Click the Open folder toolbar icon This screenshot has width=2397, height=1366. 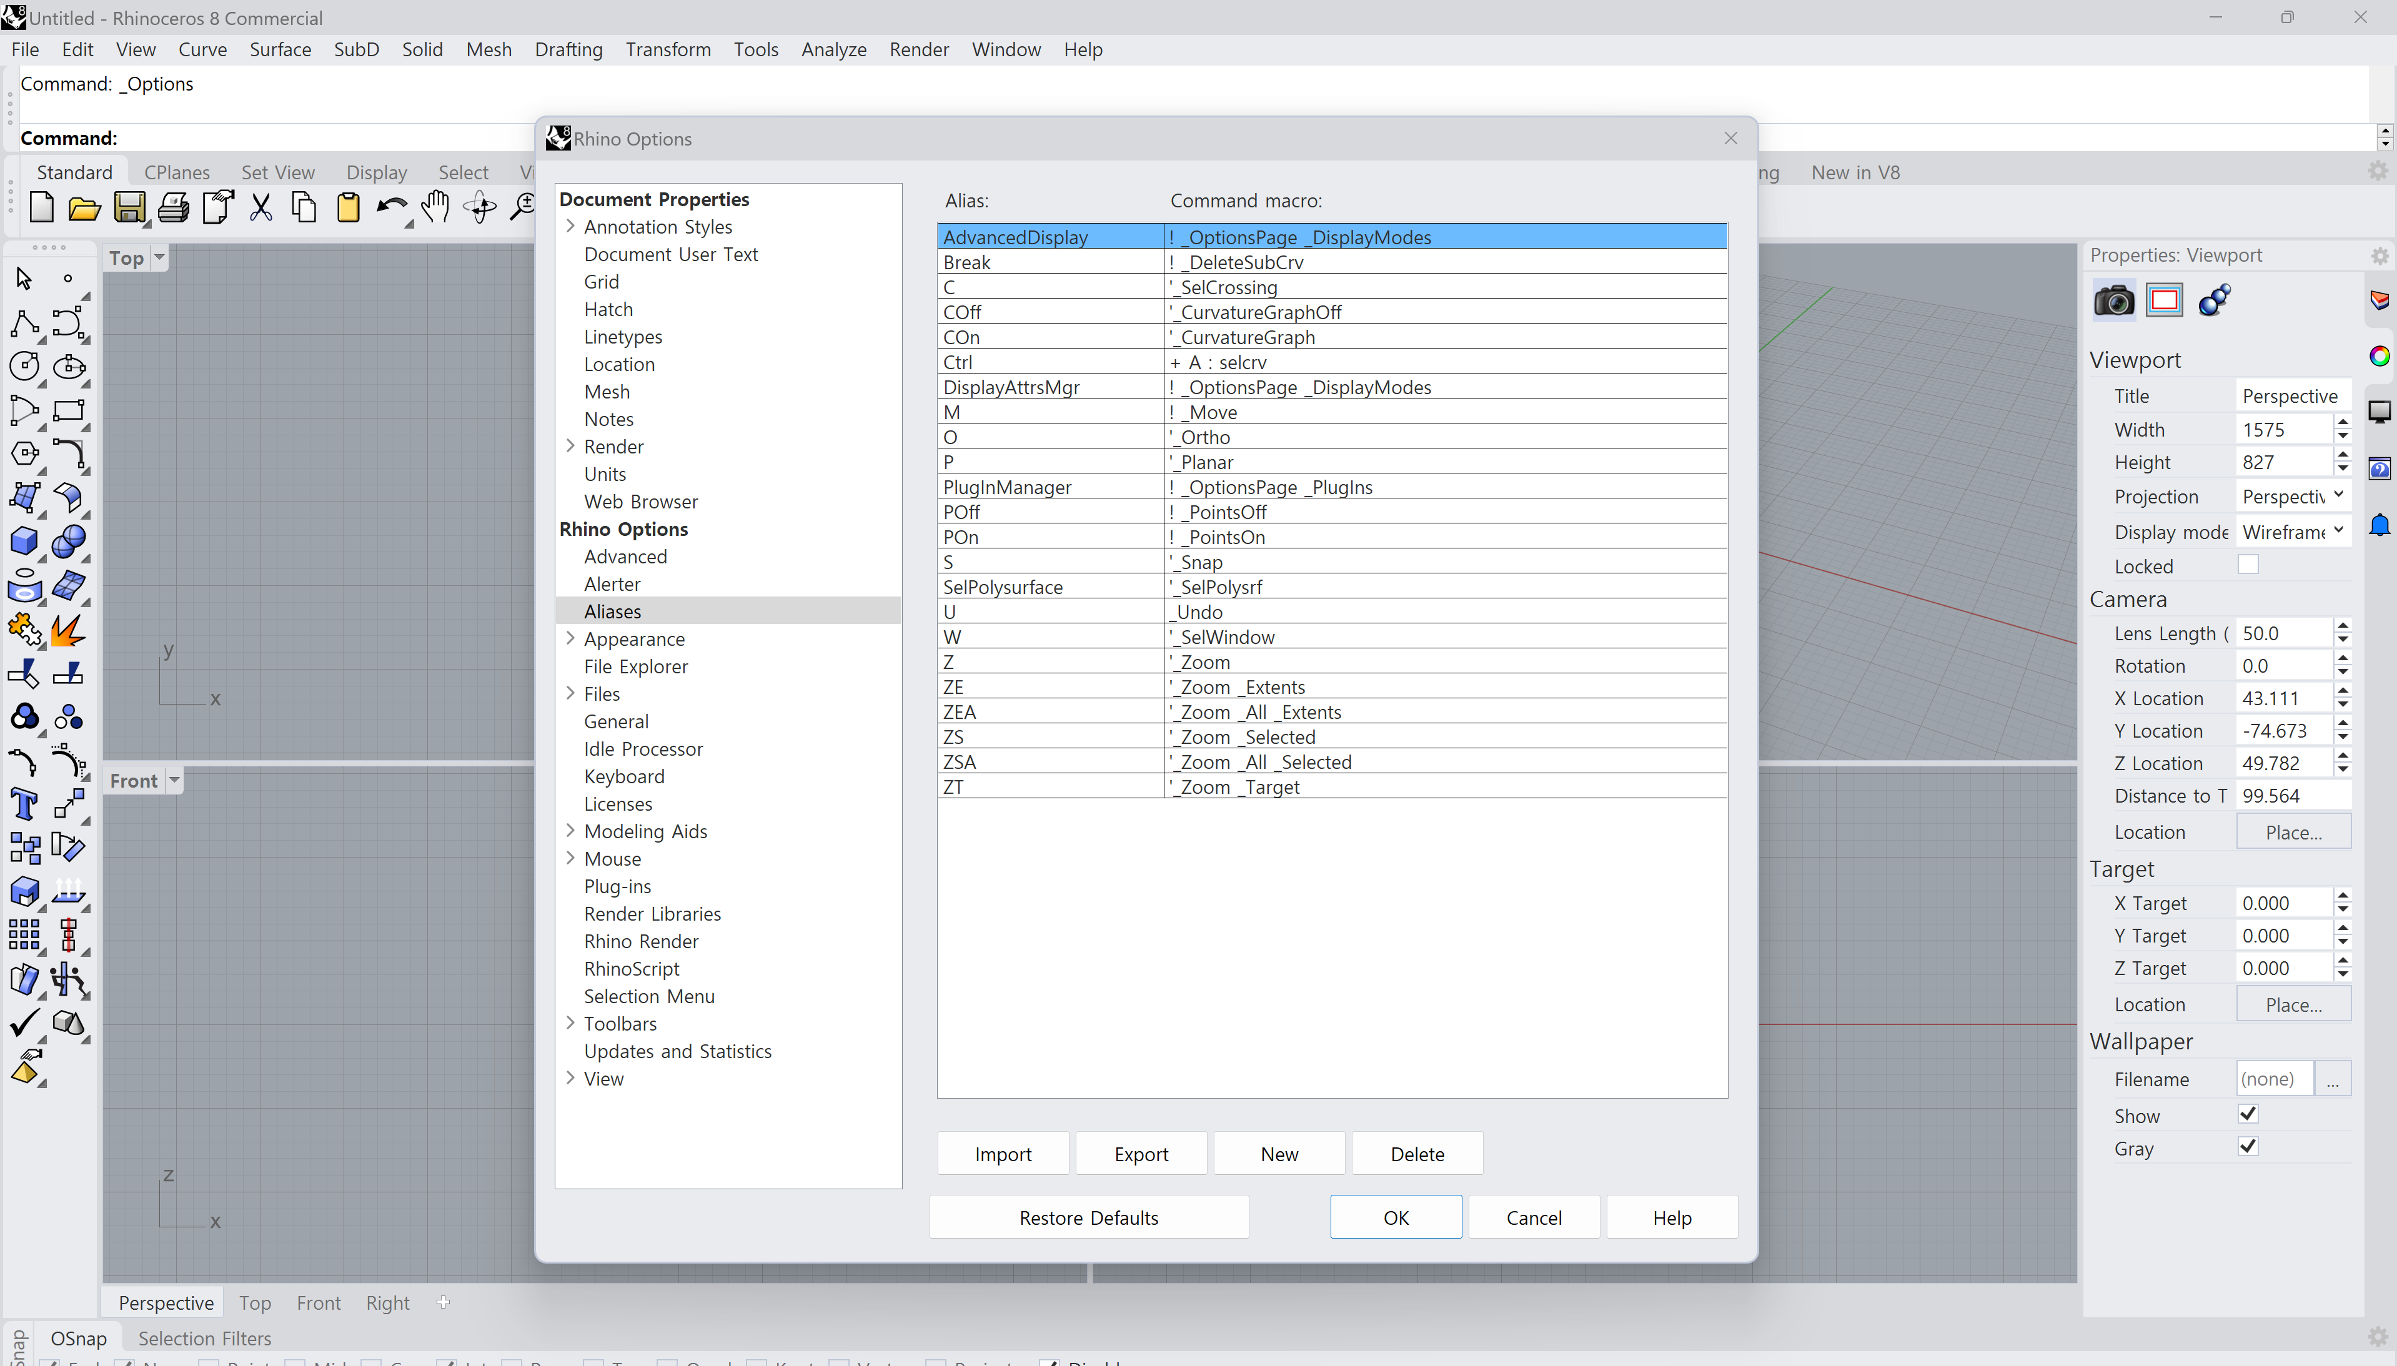(x=84, y=207)
